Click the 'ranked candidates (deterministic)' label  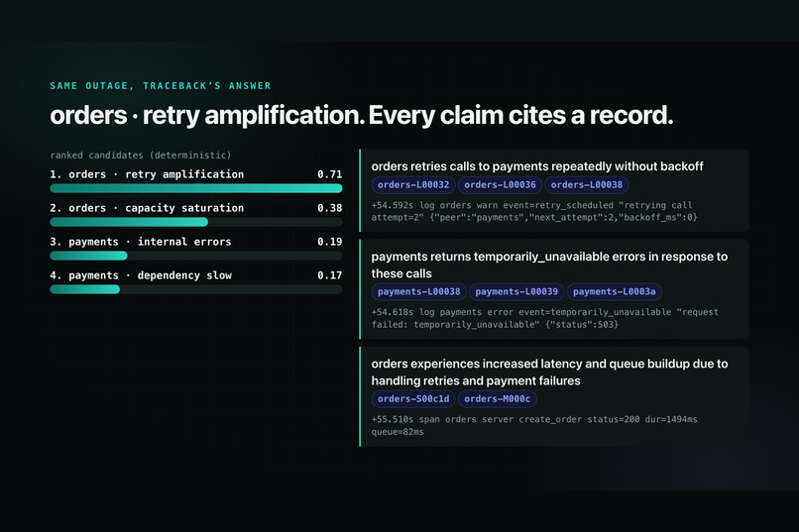(x=141, y=156)
